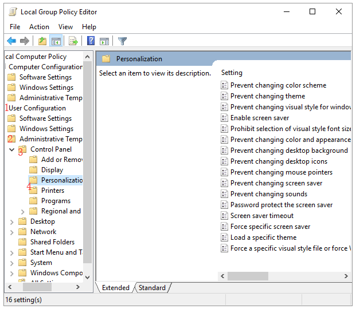Click the Up one level folder icon

42,41
